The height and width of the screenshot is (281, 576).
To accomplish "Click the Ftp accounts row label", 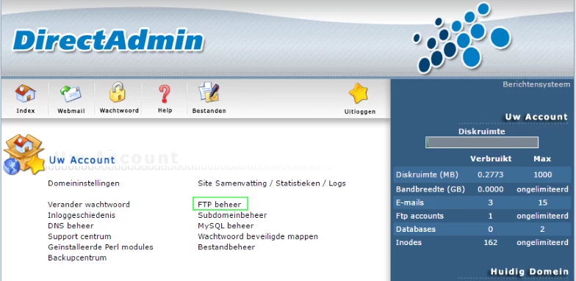I will [420, 216].
